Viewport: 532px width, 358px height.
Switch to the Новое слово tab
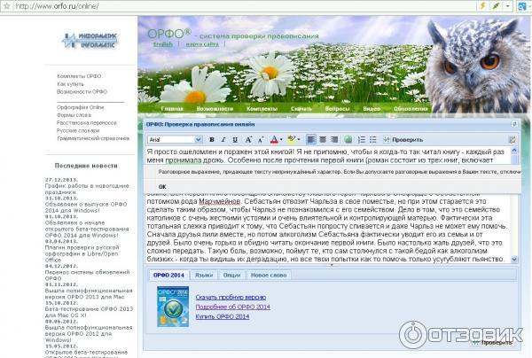[x=269, y=275]
